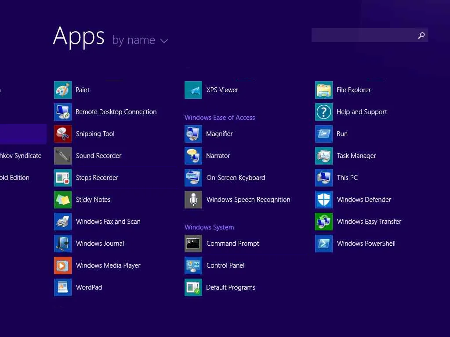Launch Windows Easy Transfer icon
The height and width of the screenshot is (337, 450).
324,222
